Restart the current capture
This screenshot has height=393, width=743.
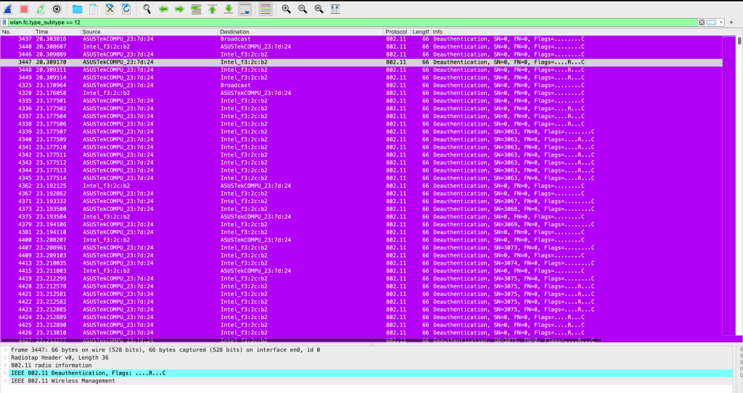tap(40, 9)
